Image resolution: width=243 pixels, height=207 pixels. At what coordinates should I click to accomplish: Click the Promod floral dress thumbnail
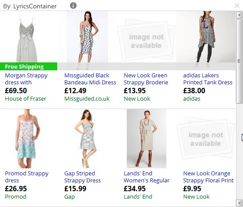click(x=27, y=138)
